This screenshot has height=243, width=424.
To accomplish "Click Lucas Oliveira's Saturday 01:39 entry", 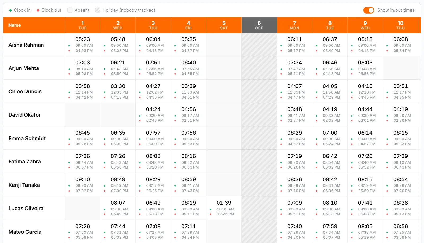I will 224,208.
